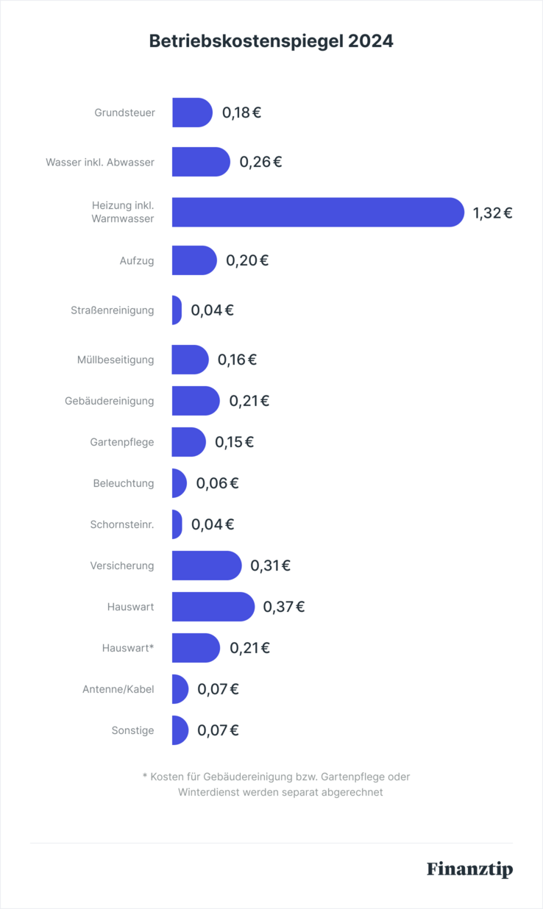Click the Gebäudereinigung label
The width and height of the screenshot is (543, 909).
110,401
